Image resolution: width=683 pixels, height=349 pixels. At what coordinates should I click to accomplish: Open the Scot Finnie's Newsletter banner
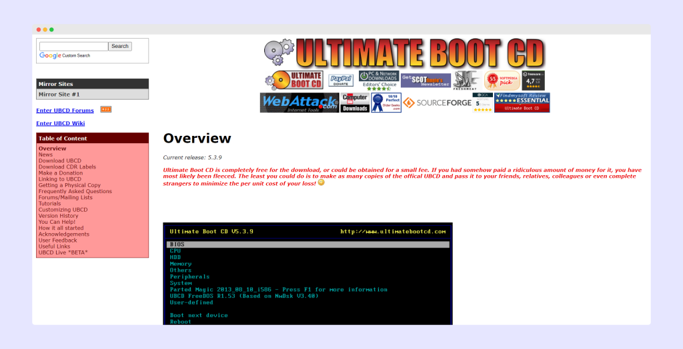[426, 81]
